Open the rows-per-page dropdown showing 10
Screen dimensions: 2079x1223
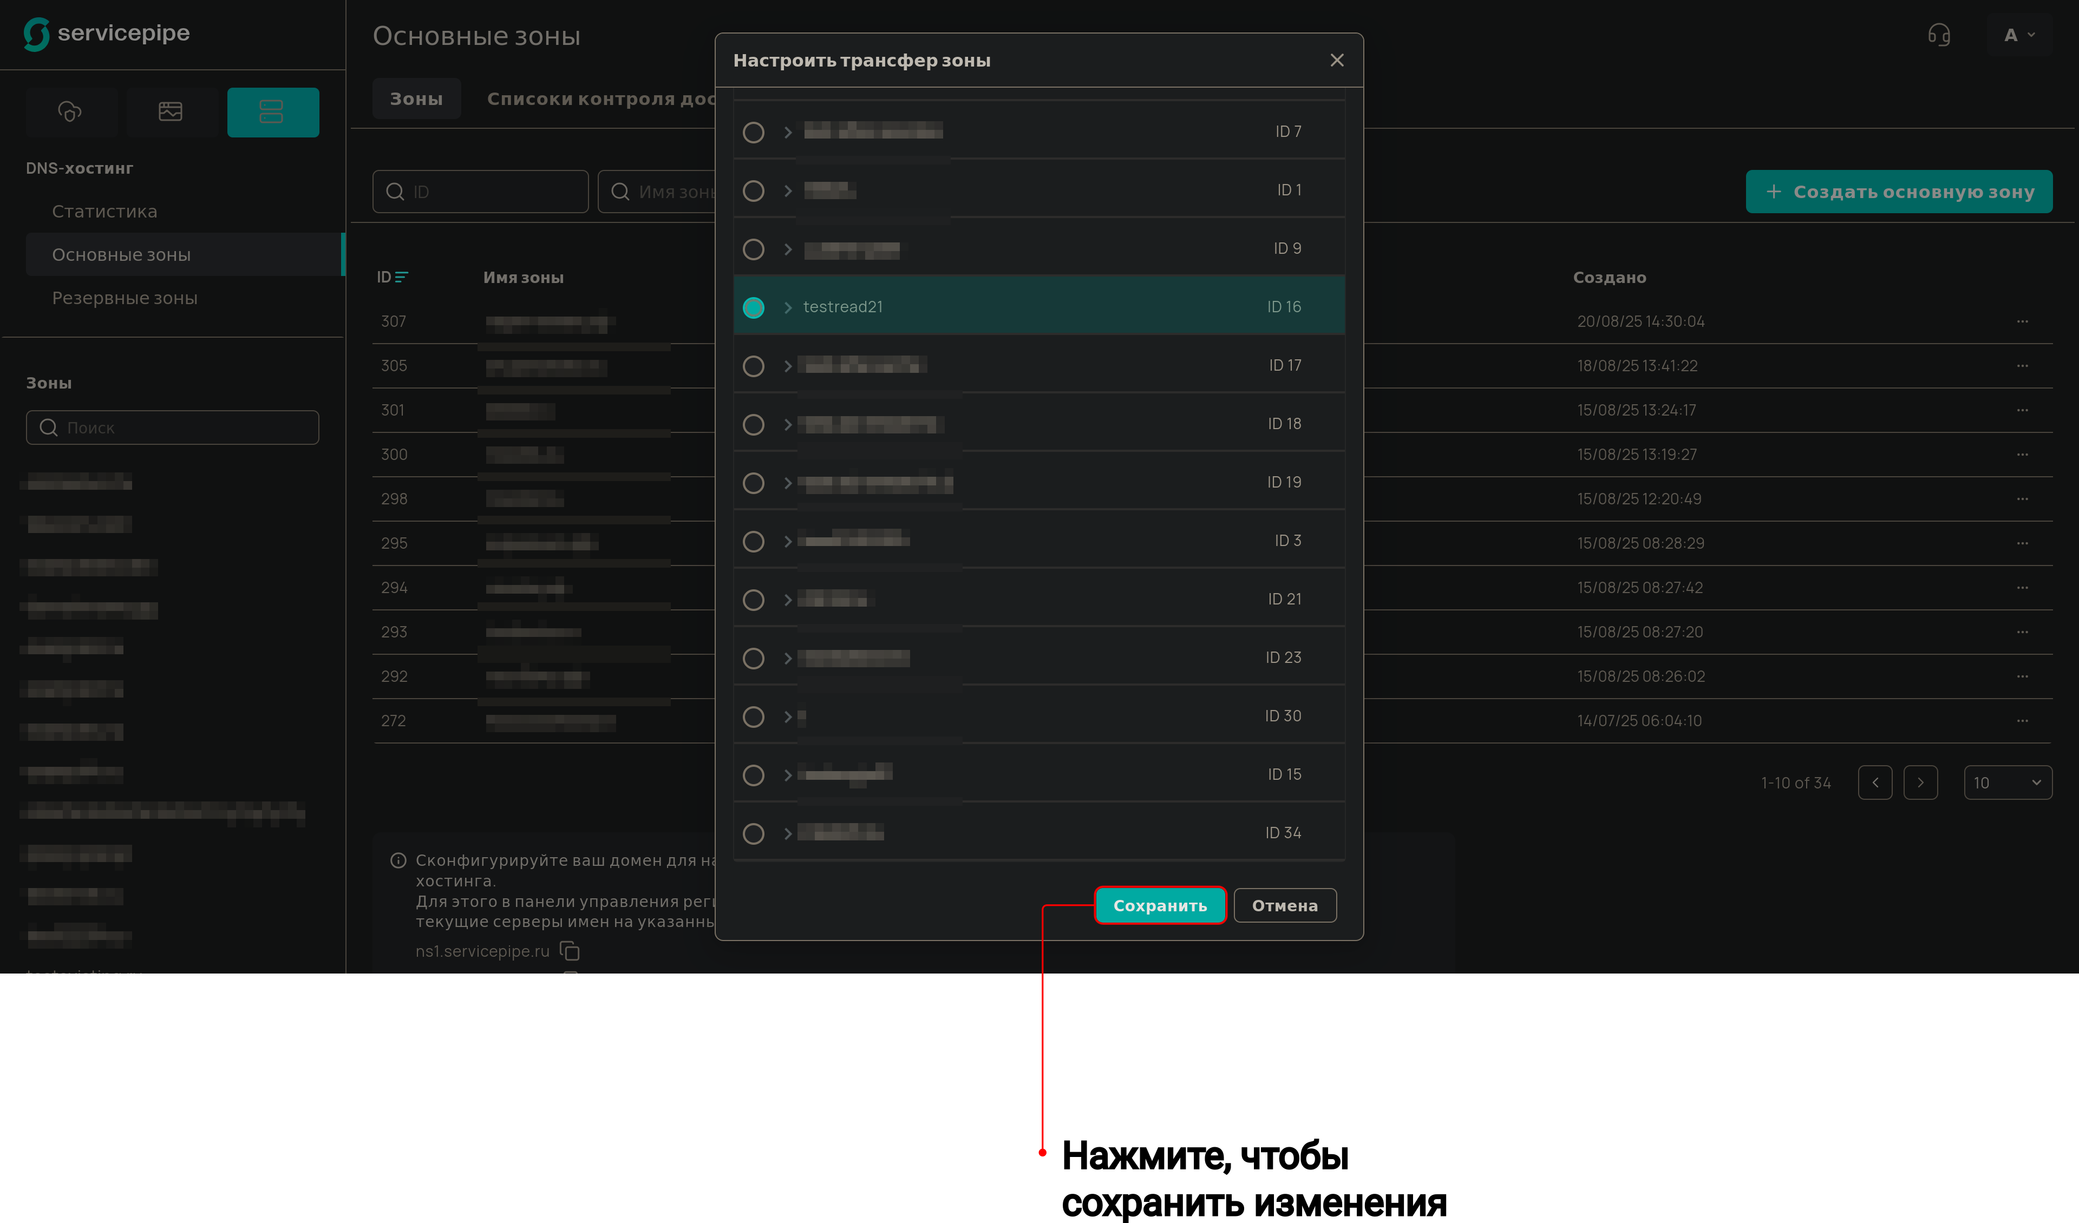tap(2007, 783)
